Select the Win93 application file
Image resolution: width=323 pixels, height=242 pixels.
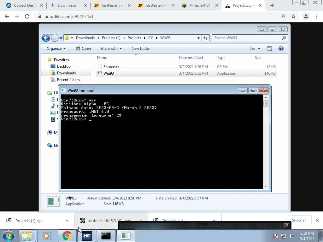[x=186, y=73]
